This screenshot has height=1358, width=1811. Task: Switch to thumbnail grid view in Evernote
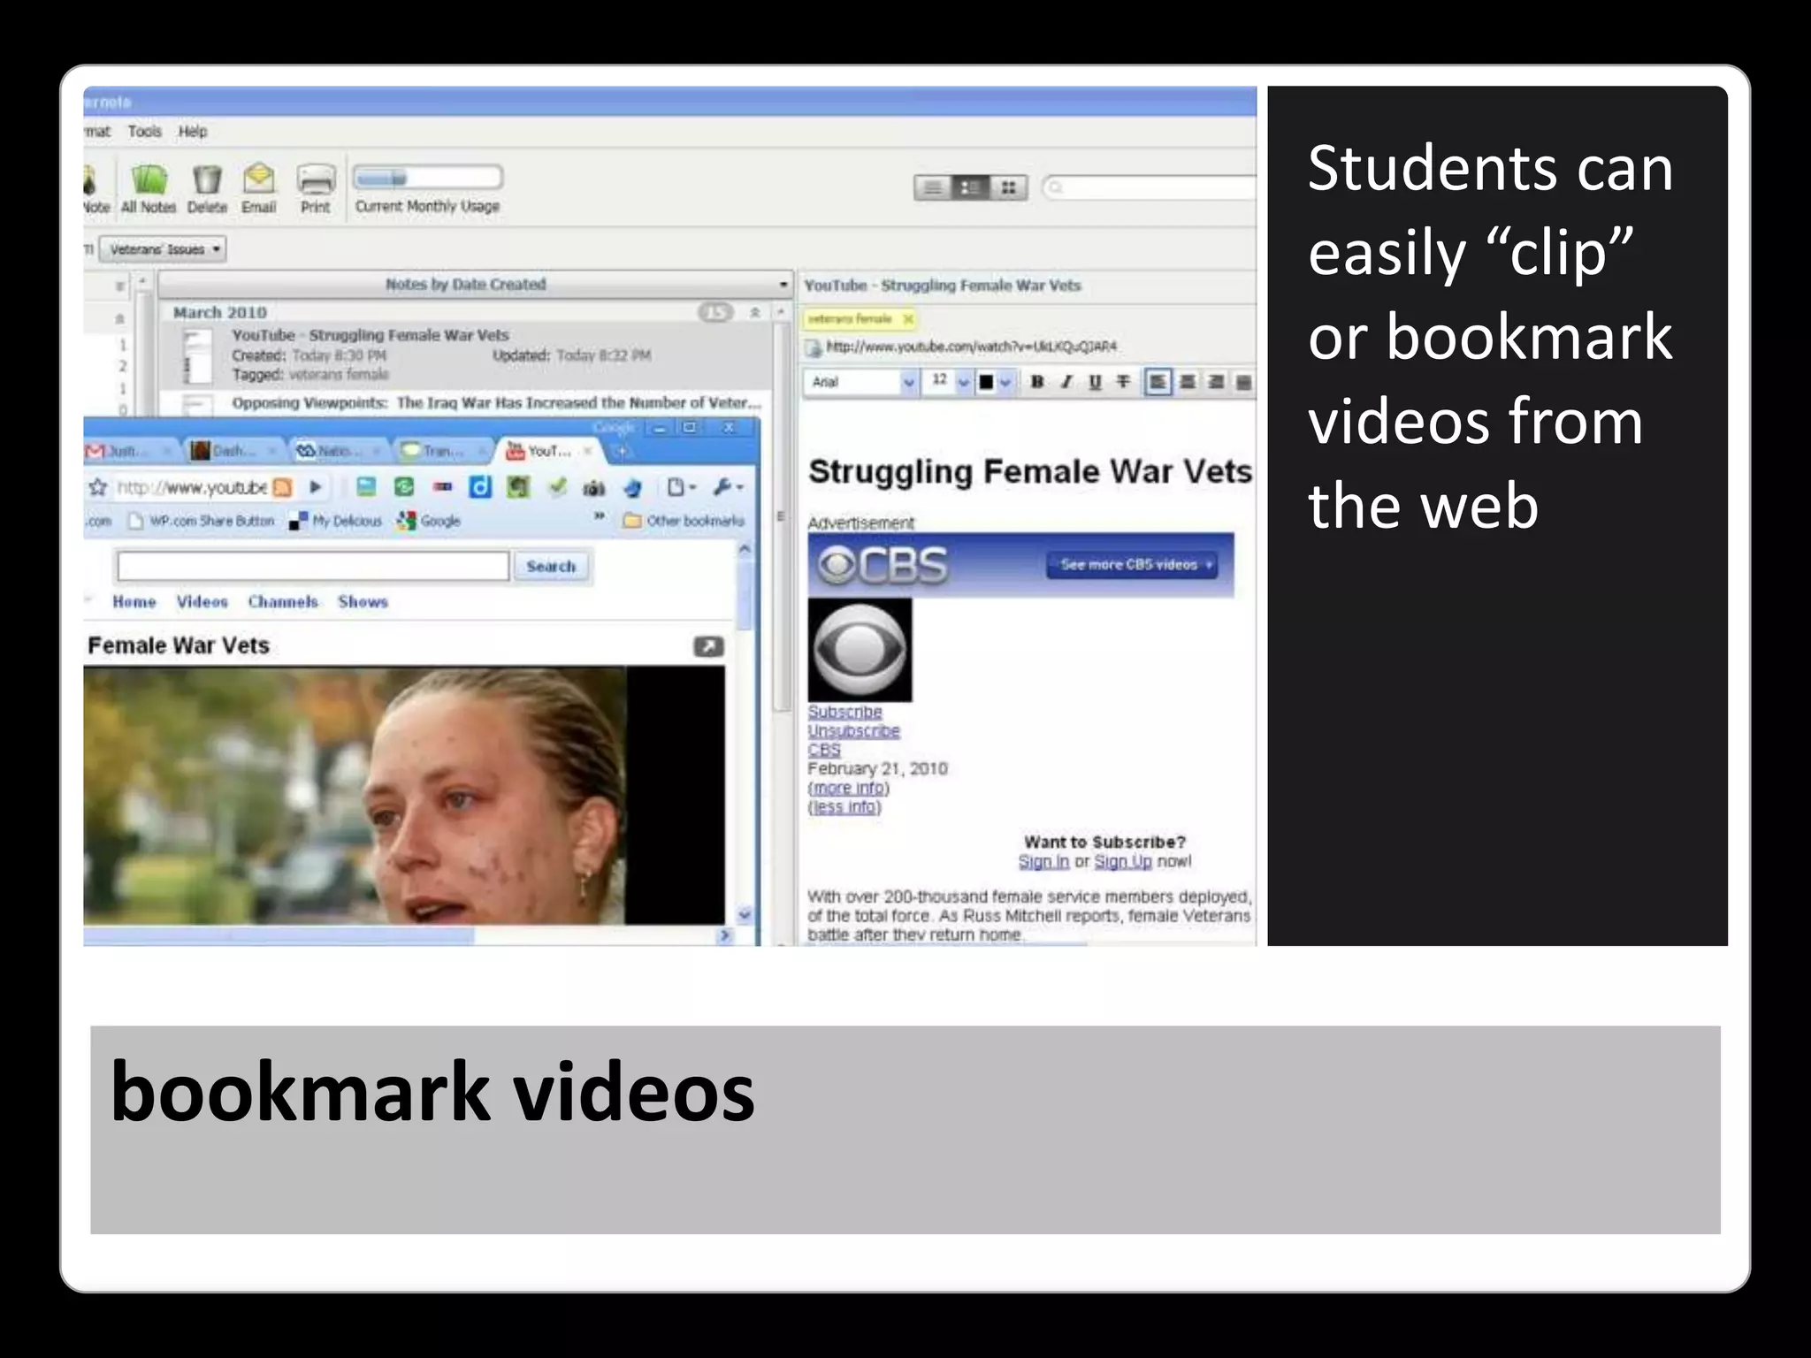(1008, 187)
